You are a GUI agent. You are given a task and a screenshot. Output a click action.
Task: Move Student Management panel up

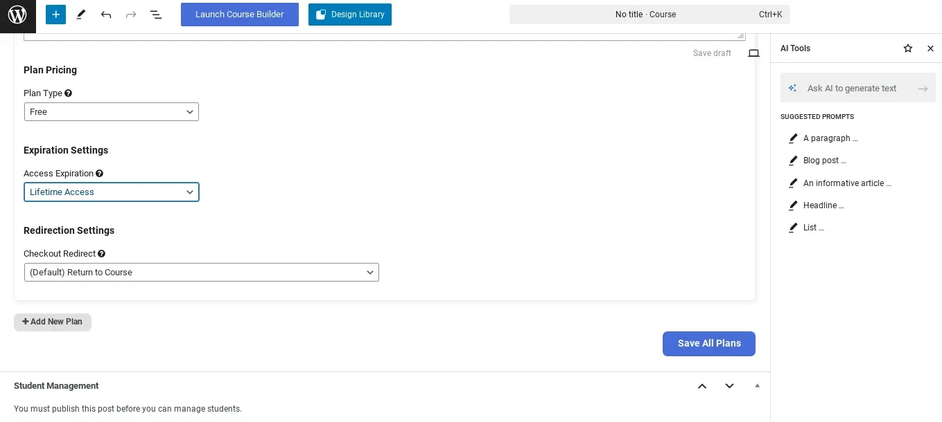(x=702, y=386)
